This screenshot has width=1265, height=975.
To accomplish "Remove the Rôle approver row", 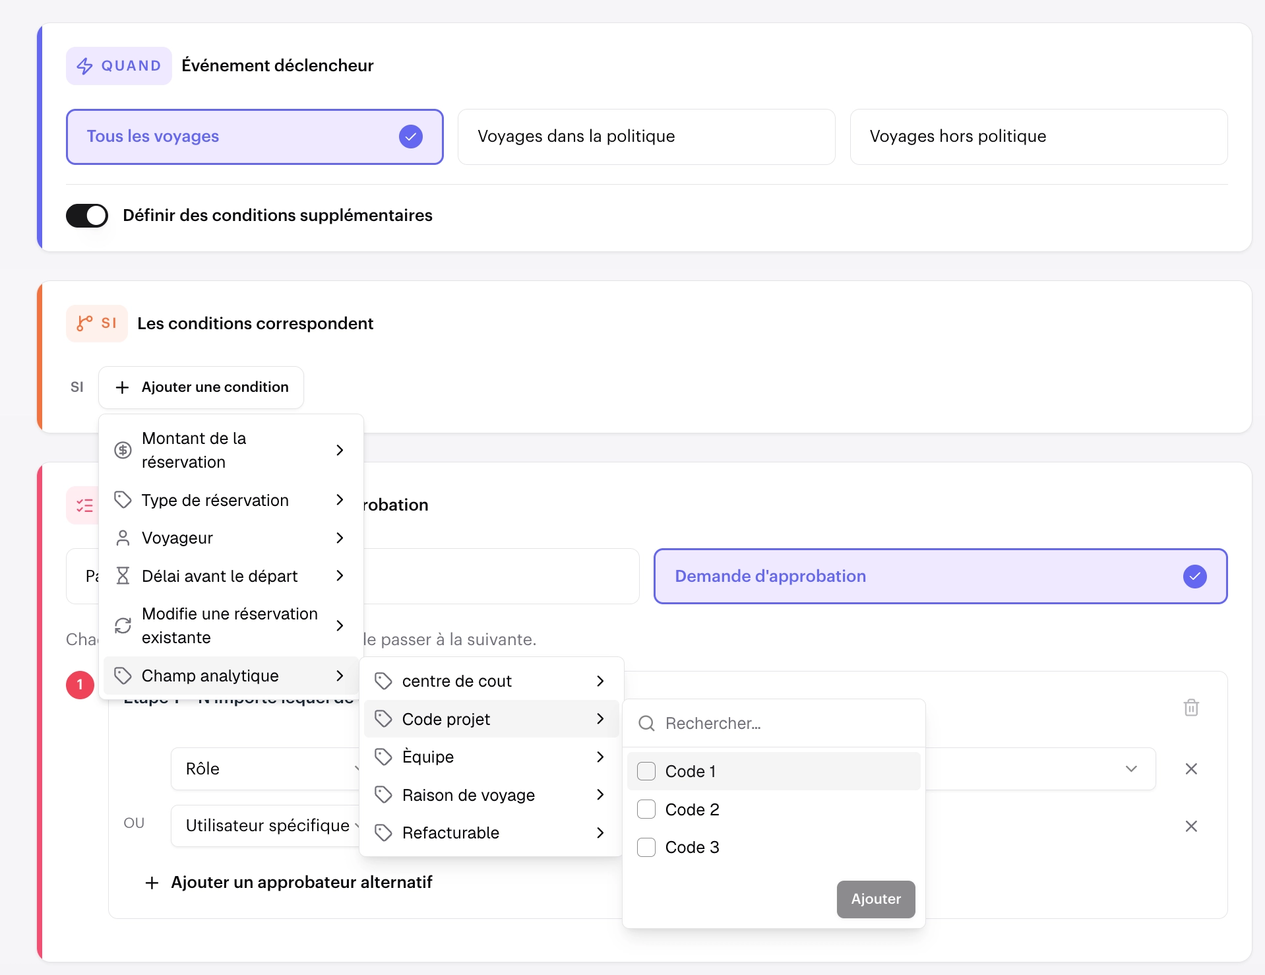I will click(1191, 769).
